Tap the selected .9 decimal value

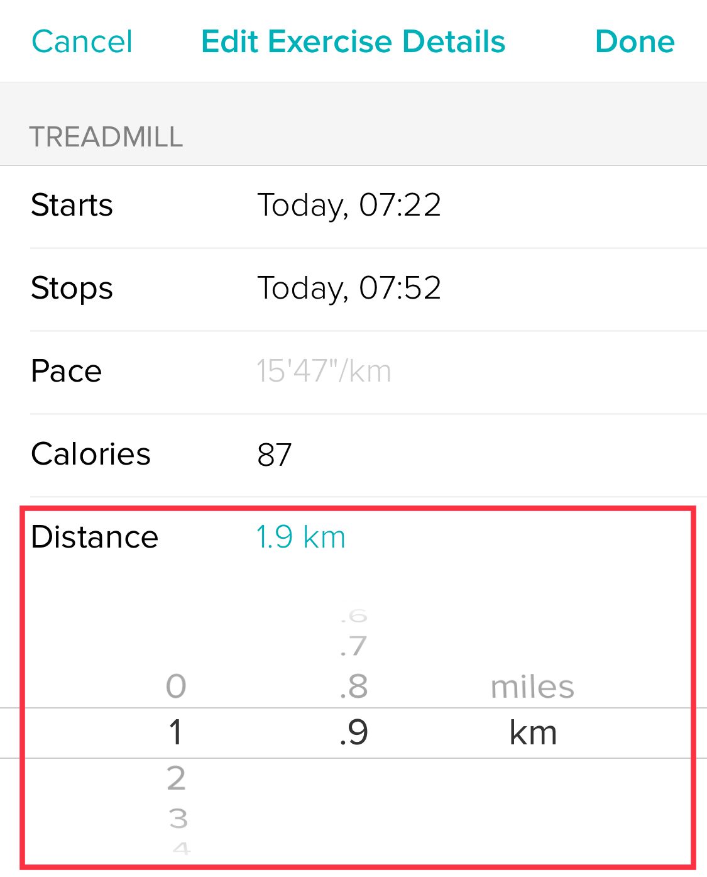(x=354, y=733)
